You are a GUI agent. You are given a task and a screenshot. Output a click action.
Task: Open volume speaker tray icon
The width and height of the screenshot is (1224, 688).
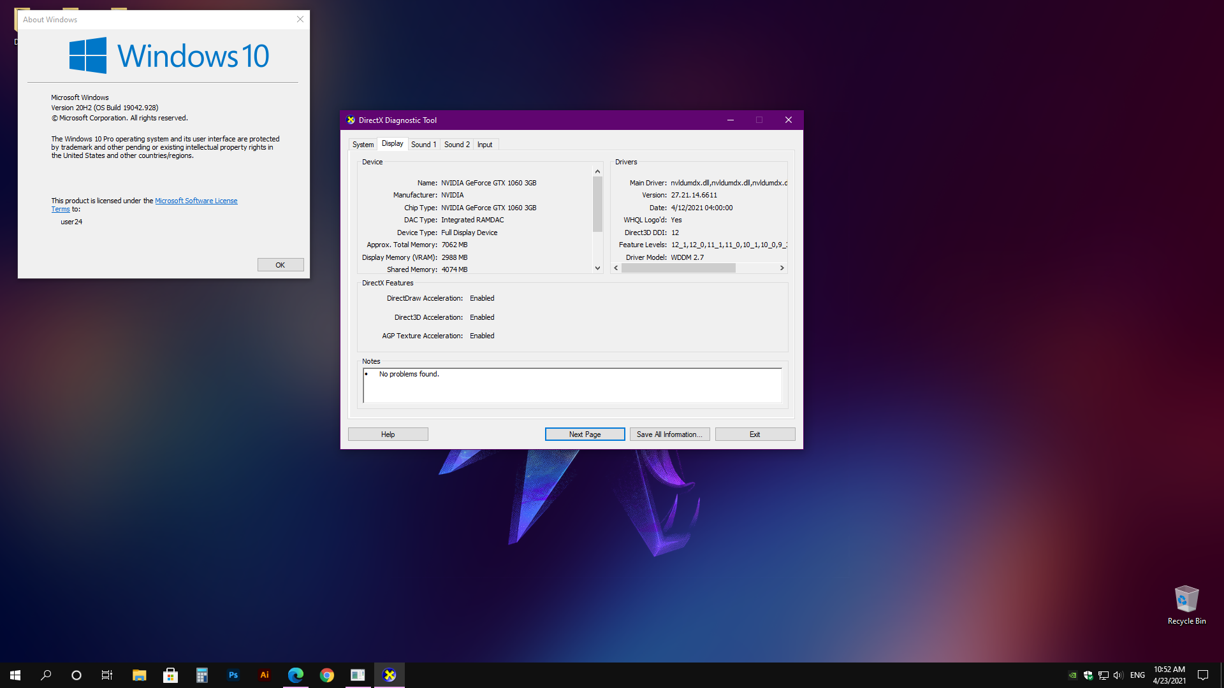coord(1118,675)
